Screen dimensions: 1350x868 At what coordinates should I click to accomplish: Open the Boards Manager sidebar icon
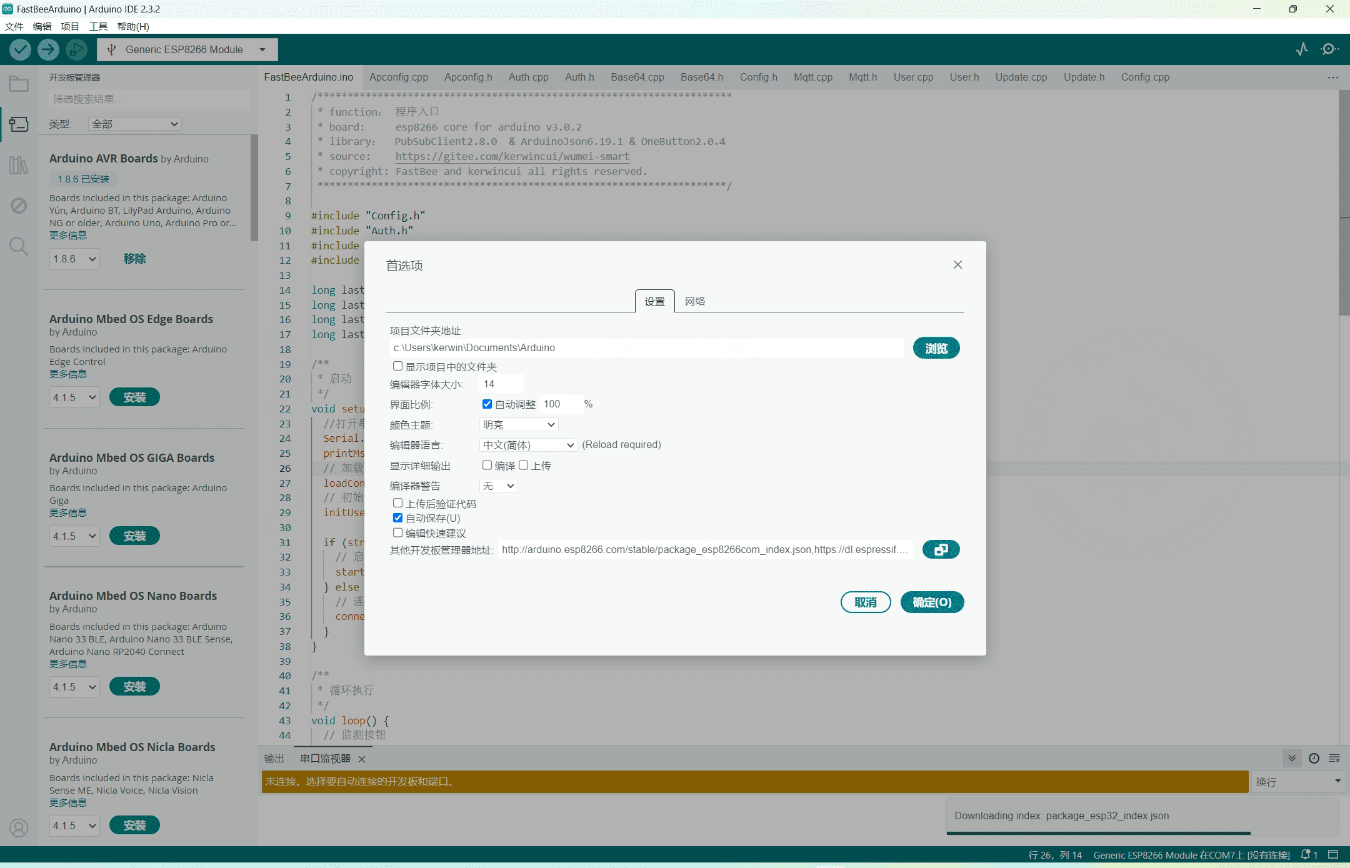19,124
